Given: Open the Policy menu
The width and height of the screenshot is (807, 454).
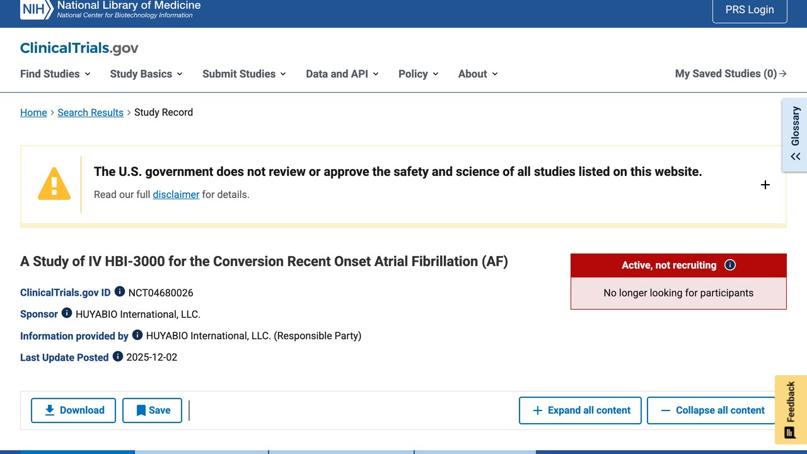Looking at the screenshot, I should point(419,74).
